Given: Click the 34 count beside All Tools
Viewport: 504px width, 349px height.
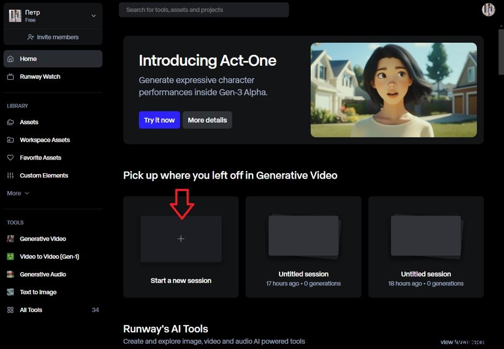Looking at the screenshot, I should 95,310.
